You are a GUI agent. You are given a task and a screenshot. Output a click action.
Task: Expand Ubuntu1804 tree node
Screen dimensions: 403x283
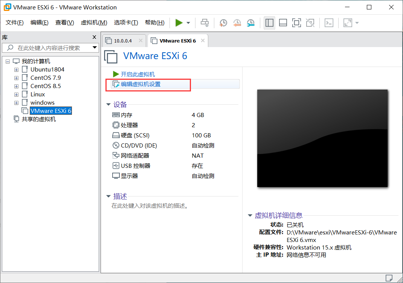tap(16, 70)
